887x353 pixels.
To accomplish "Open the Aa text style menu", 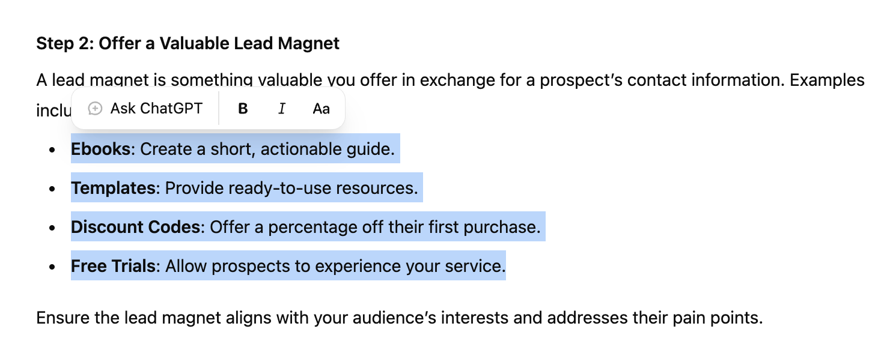I will [322, 109].
